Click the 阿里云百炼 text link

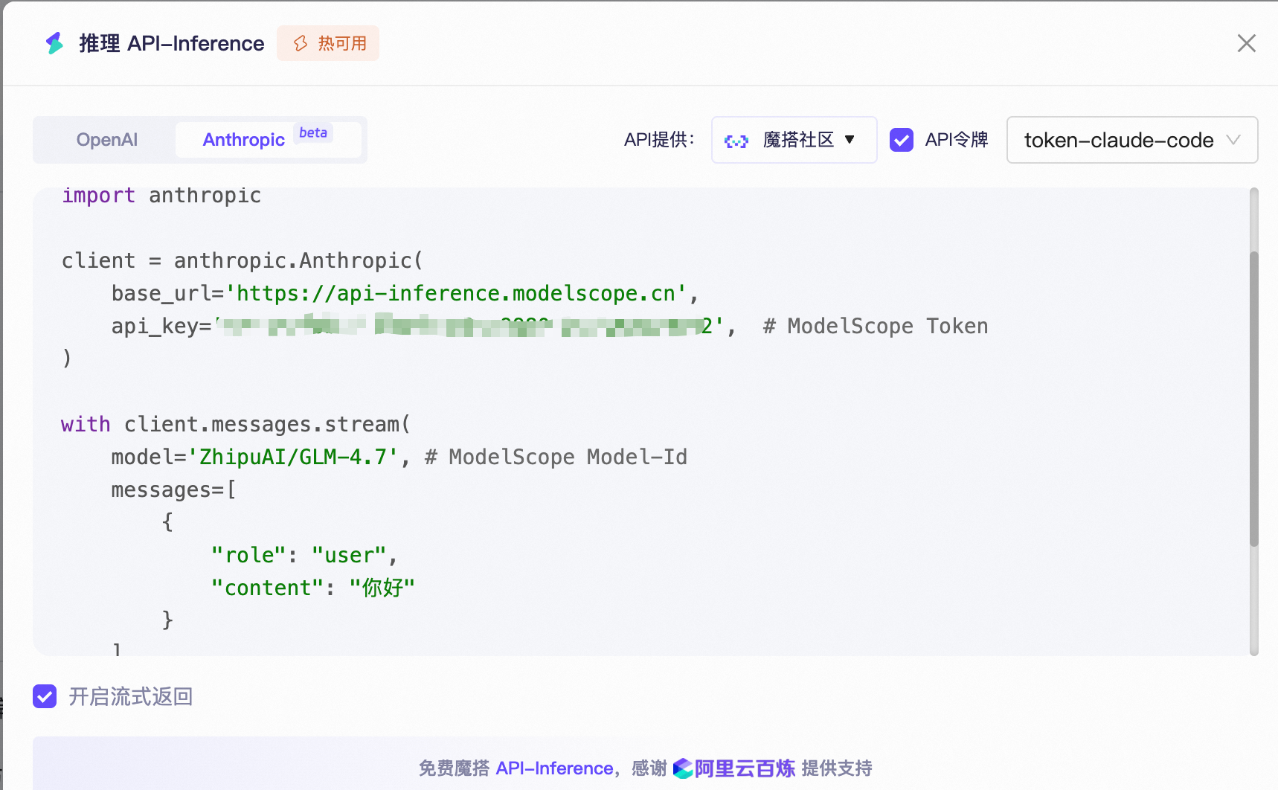click(x=745, y=768)
